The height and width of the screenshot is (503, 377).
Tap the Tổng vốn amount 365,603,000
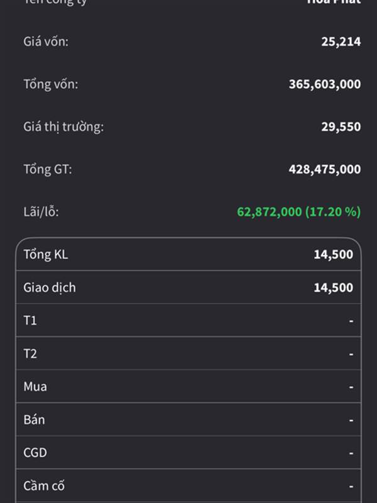[325, 84]
